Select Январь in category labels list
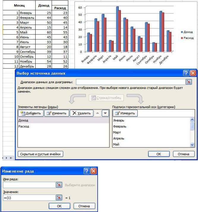Viewport: 198px width, 212px height. 151,120
